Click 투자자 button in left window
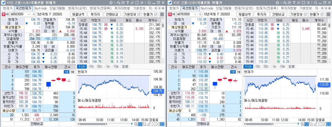The height and width of the screenshot is (127, 332). click(95, 14)
